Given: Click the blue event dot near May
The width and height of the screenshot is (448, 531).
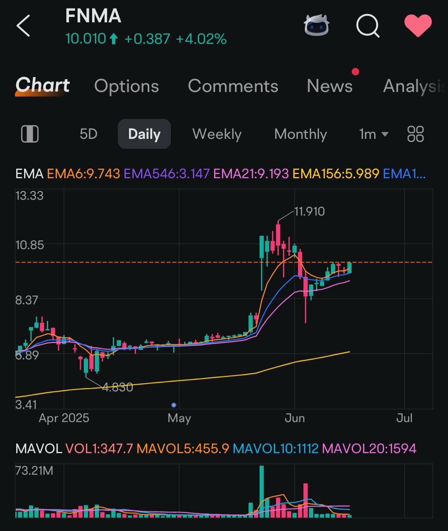Looking at the screenshot, I should (174, 405).
